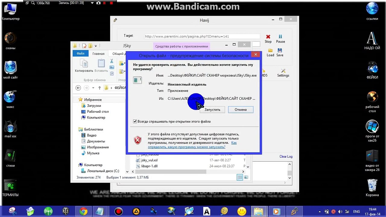Click the scissors cut icon in explorer ribbon

pyautogui.click(x=112, y=61)
